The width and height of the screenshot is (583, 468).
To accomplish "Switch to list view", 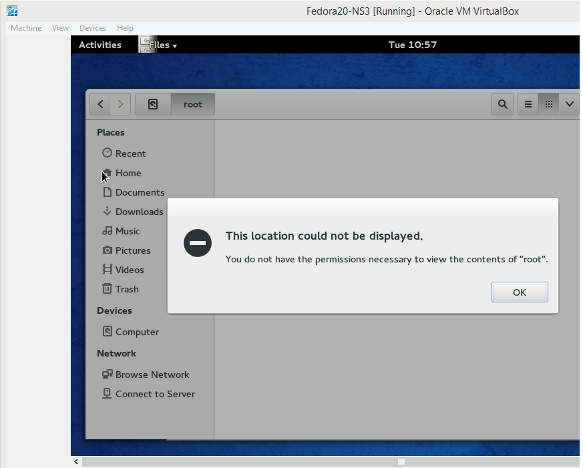I will click(528, 104).
